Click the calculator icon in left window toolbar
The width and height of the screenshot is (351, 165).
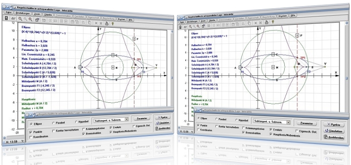(x=6, y=18)
